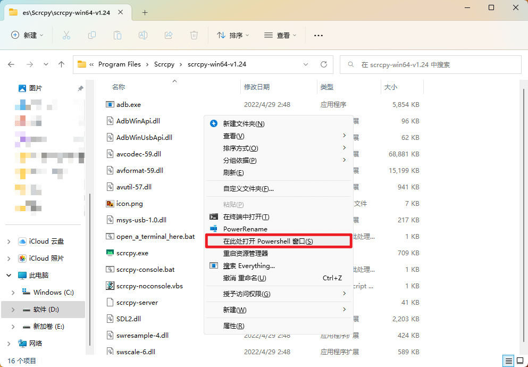Screen dimensions: 528x367
Task: Click the Delete trash can icon
Action: pos(194,35)
